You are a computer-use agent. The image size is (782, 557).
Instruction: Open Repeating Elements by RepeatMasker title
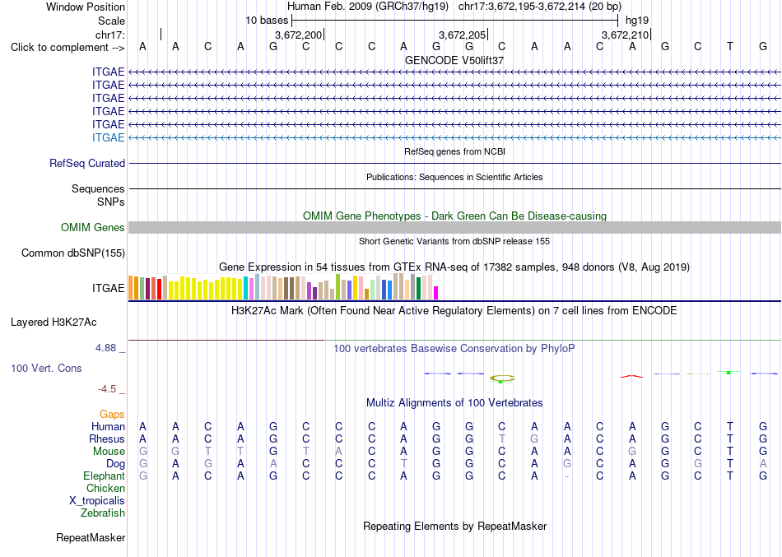(x=454, y=527)
